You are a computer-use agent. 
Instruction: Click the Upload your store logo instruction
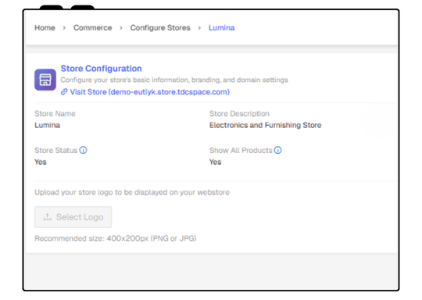coord(132,192)
